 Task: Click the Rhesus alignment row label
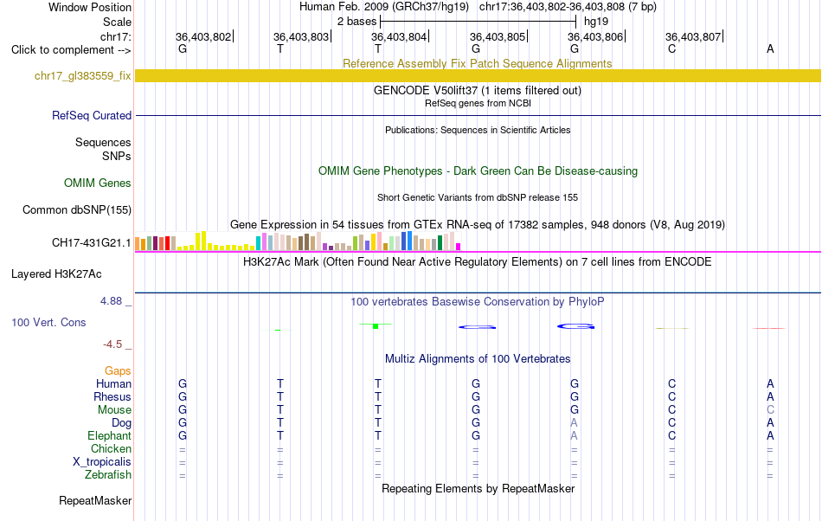[x=112, y=396]
